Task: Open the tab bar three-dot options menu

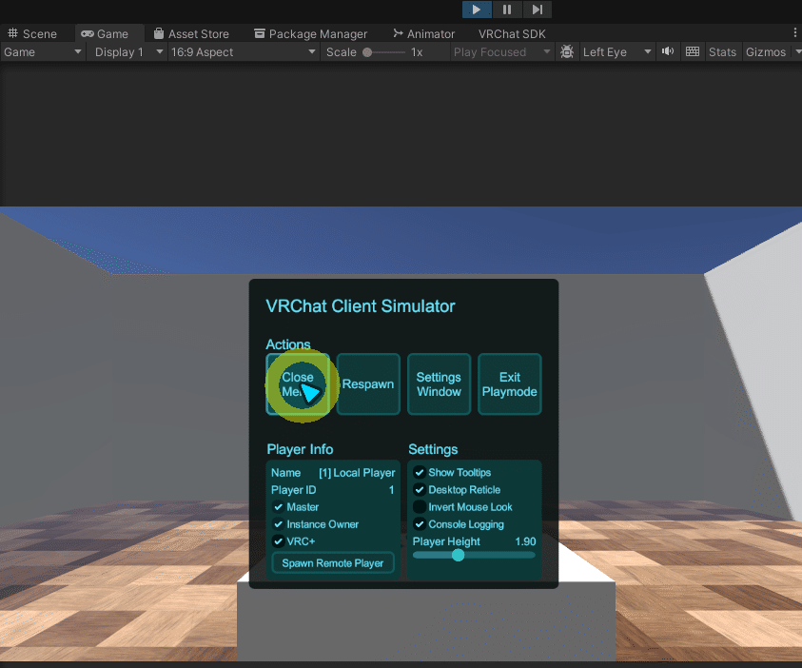Action: [794, 32]
